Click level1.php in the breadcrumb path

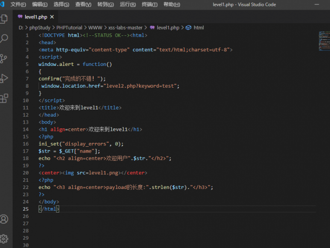point(168,28)
